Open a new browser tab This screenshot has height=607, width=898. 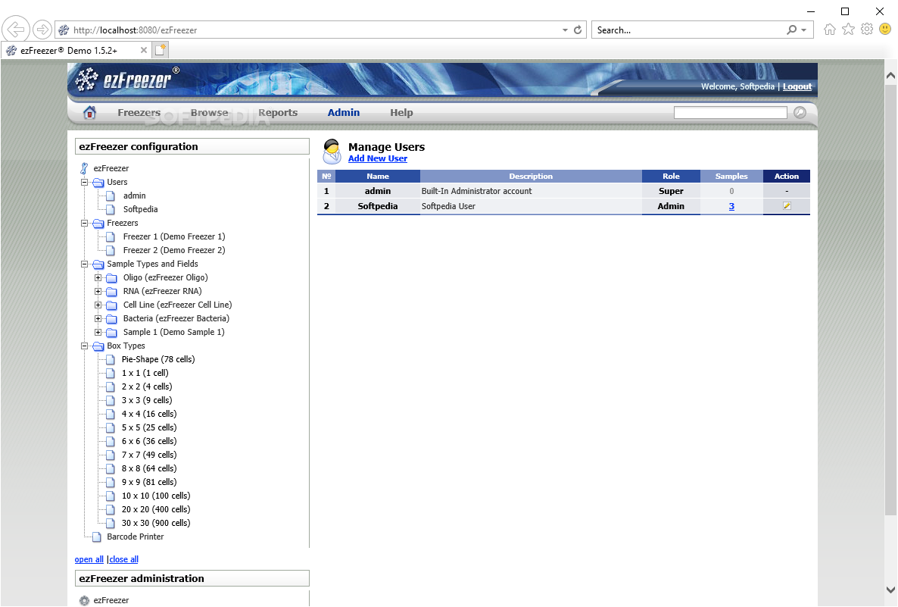161,50
